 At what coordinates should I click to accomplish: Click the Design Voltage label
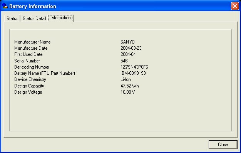click(28, 92)
